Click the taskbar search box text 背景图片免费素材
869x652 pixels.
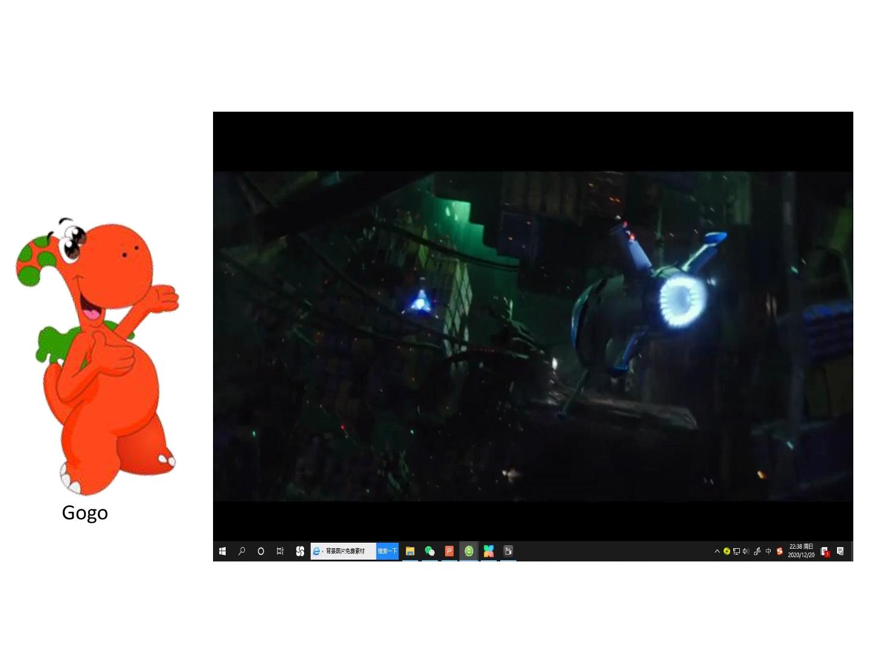coord(345,551)
